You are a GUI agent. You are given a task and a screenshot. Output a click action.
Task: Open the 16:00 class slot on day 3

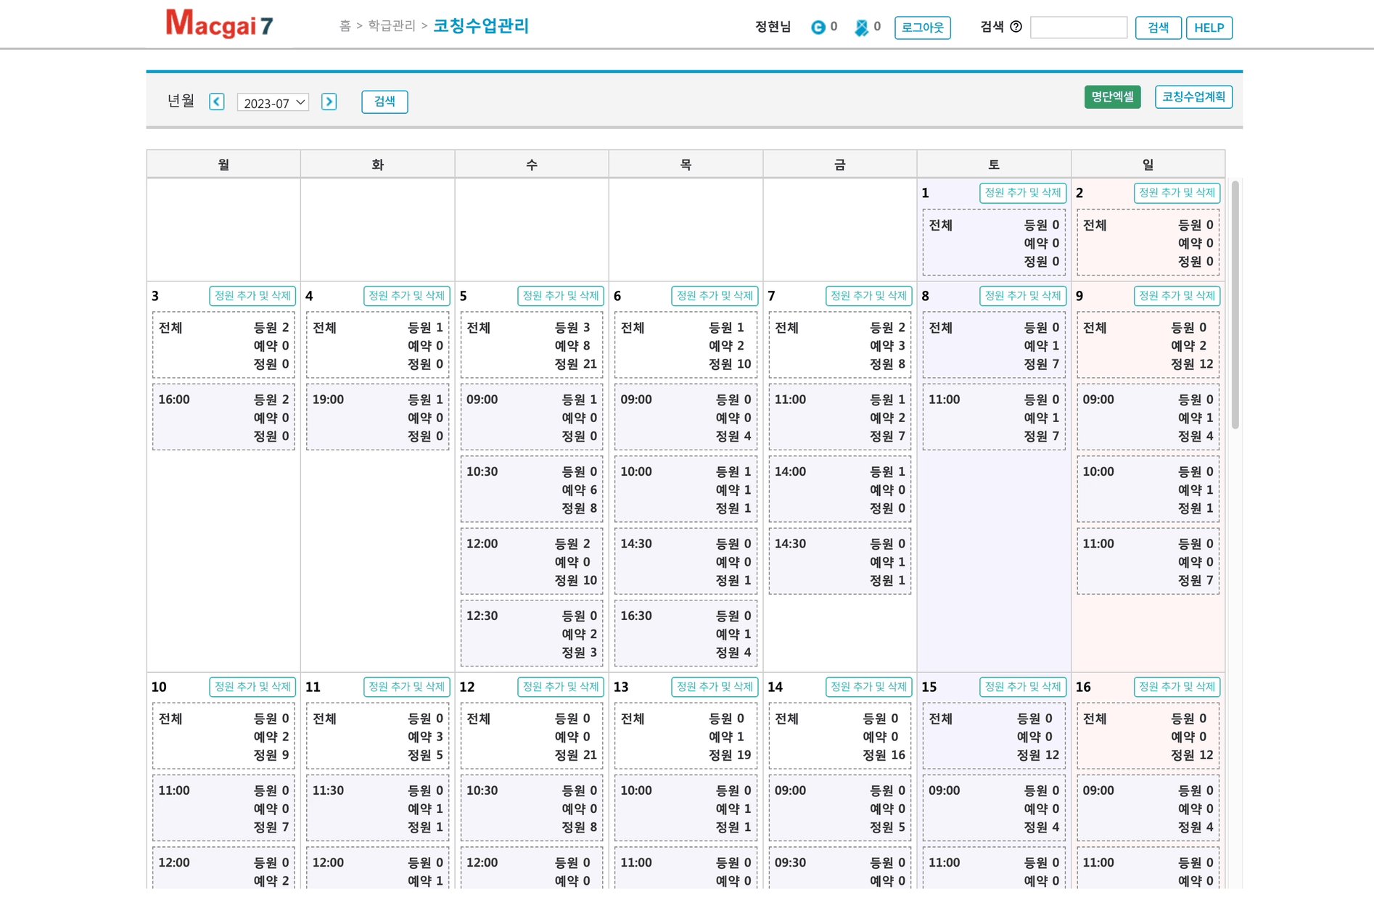223,418
